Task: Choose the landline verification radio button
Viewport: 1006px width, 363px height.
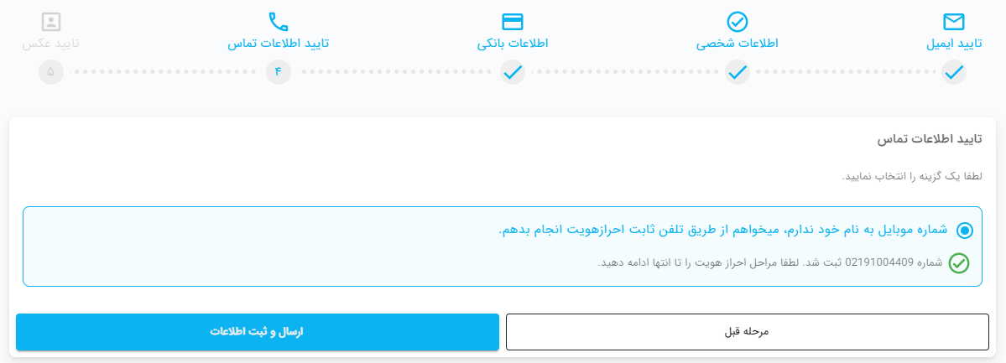Action: 964,231
